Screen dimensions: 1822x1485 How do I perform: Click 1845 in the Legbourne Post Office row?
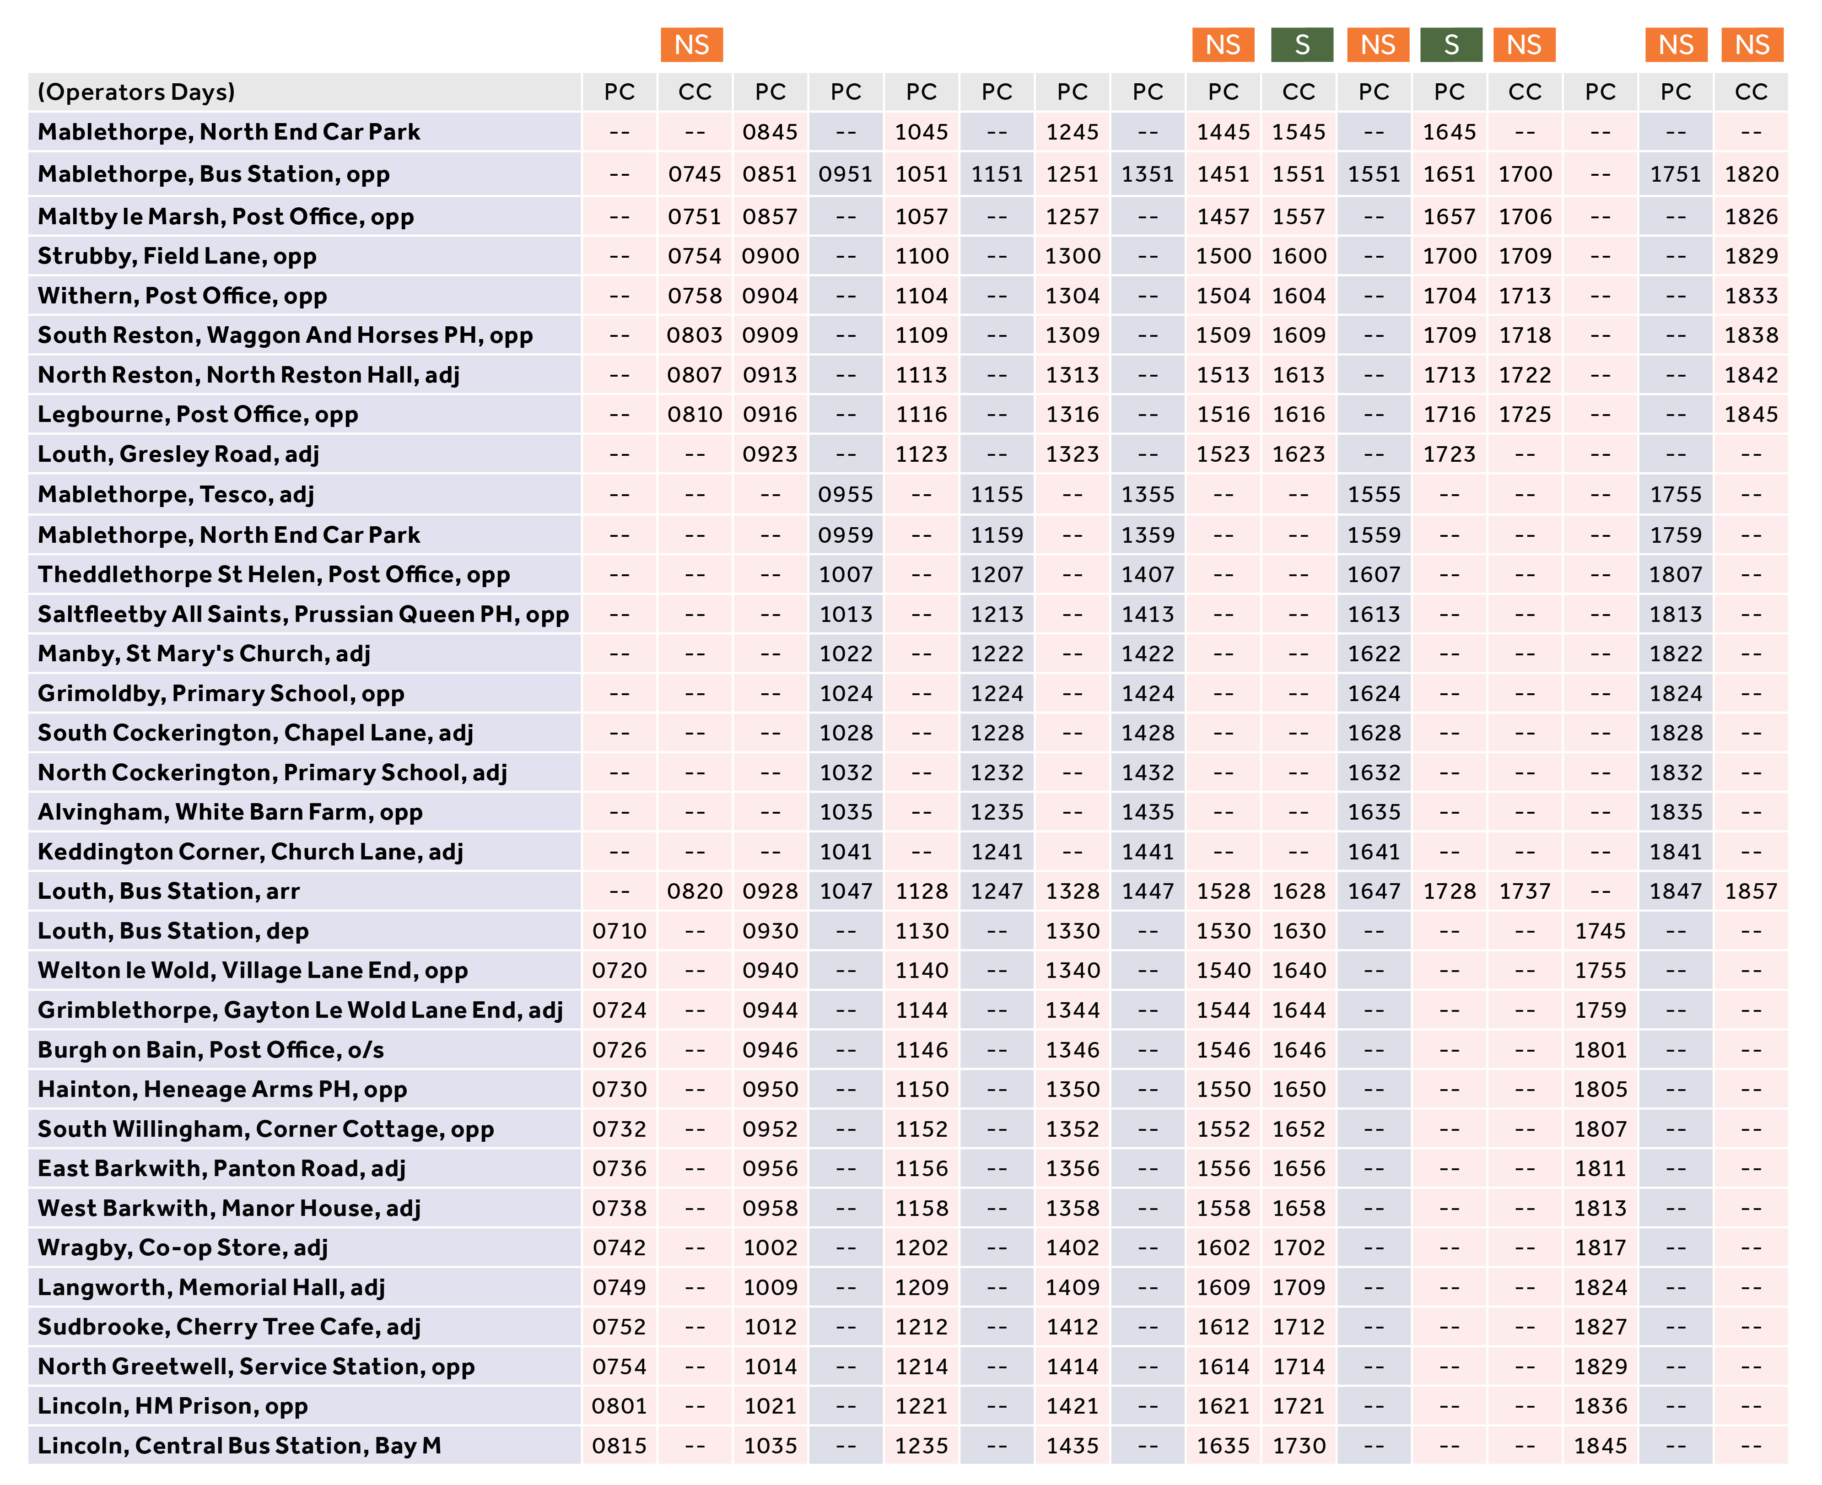click(1751, 415)
